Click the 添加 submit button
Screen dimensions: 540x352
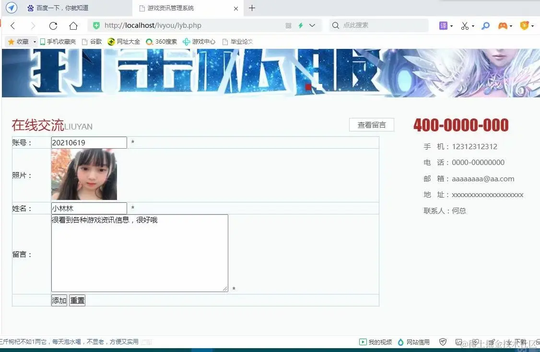pos(59,300)
